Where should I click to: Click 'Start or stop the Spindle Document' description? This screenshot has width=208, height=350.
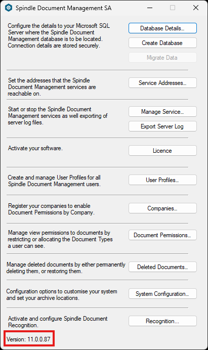click(58, 116)
